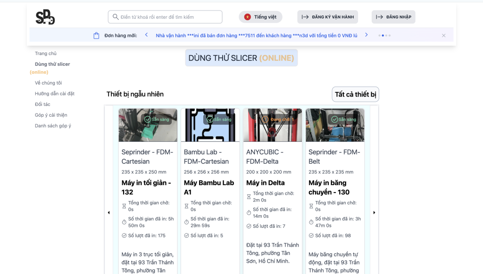This screenshot has height=274, width=483.
Task: Click the shopping bag new order icon
Action: [96, 35]
